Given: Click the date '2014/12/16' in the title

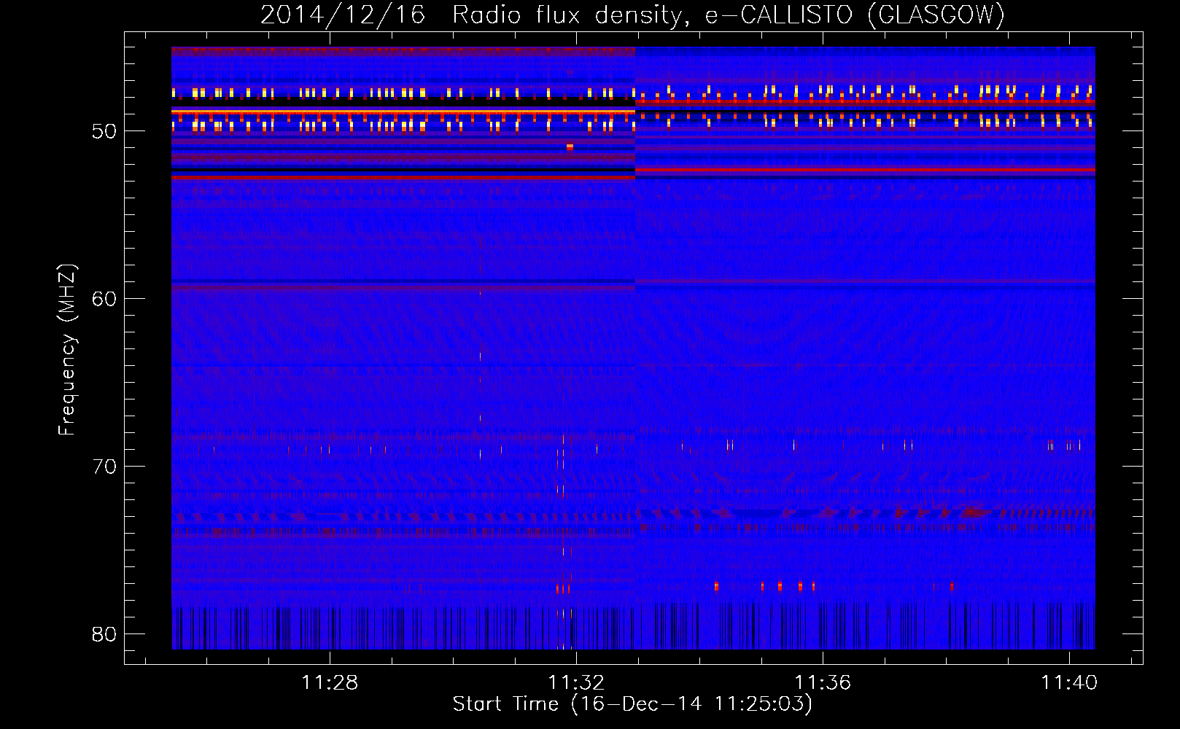Looking at the screenshot, I should tap(343, 15).
